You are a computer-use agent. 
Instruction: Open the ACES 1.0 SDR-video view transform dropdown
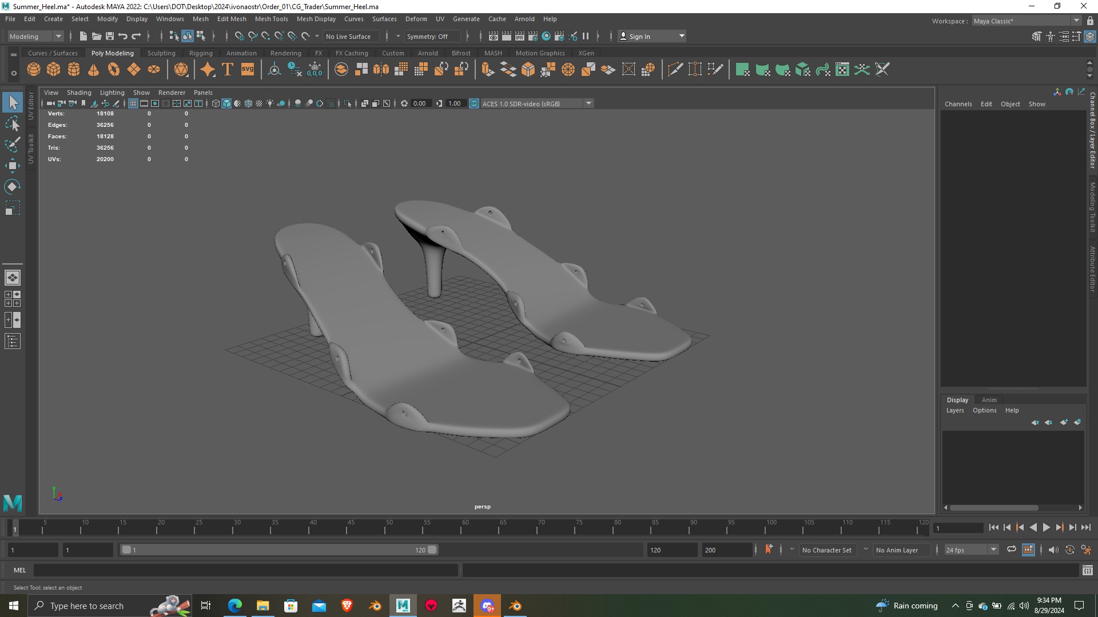(x=537, y=103)
